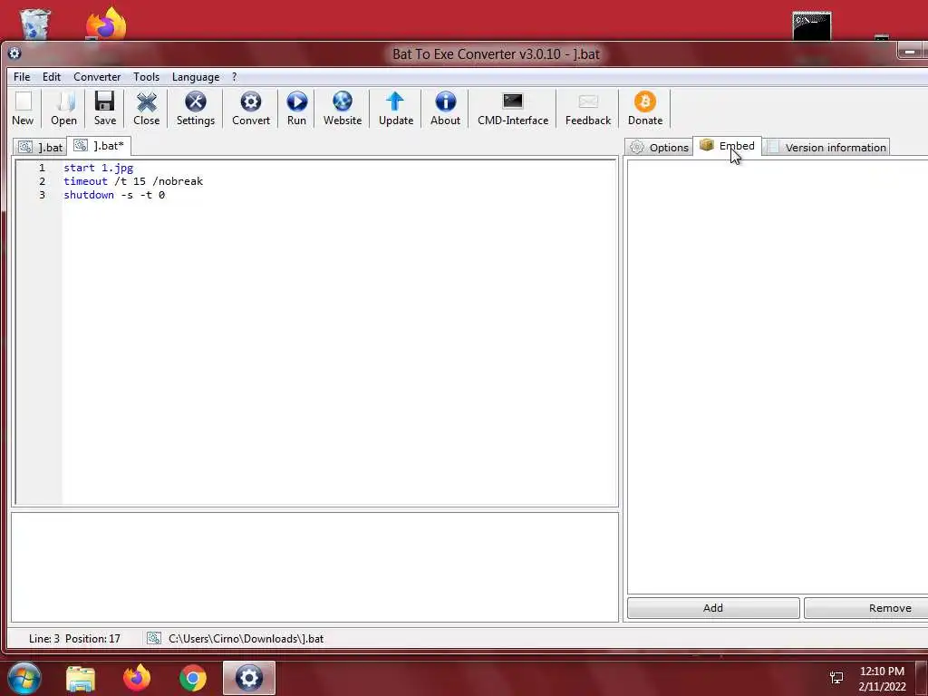Select the modified ].bat* file tab

point(99,146)
